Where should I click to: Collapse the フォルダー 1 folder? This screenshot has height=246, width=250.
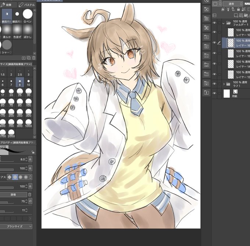coord(224,23)
